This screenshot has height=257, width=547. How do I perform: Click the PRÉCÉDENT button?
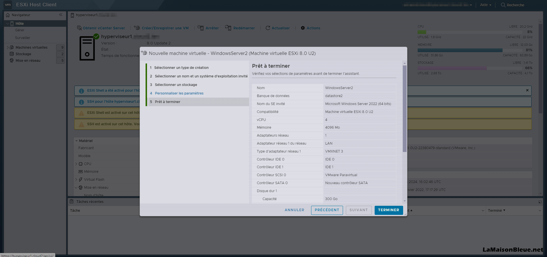pyautogui.click(x=327, y=210)
